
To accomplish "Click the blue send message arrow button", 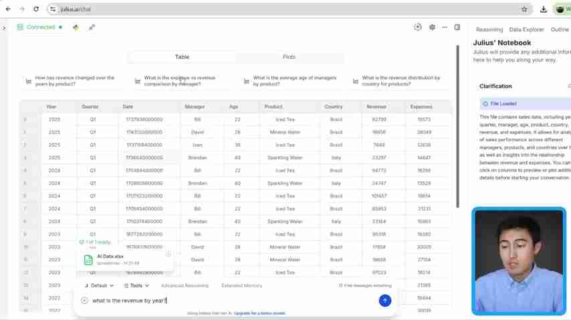I will [384, 301].
